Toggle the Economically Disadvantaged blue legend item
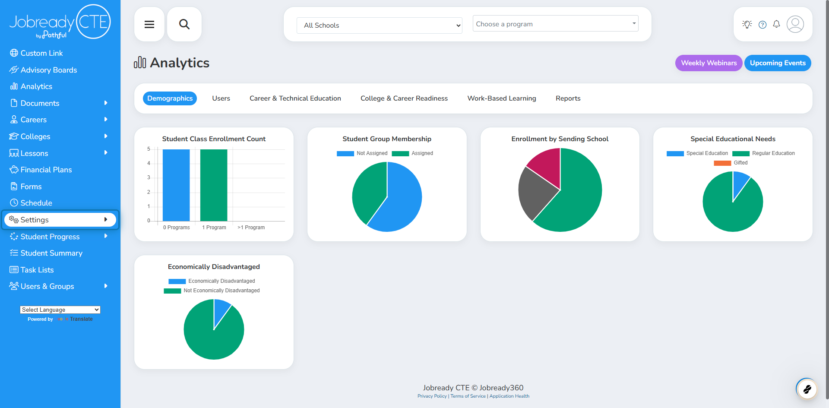The image size is (829, 408). tap(212, 281)
